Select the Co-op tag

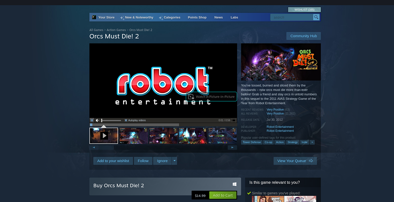click(268, 142)
